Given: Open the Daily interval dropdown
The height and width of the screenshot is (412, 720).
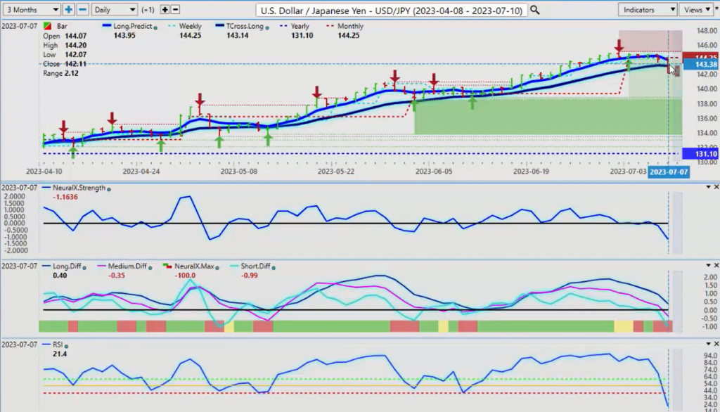Looking at the screenshot, I should coord(114,10).
